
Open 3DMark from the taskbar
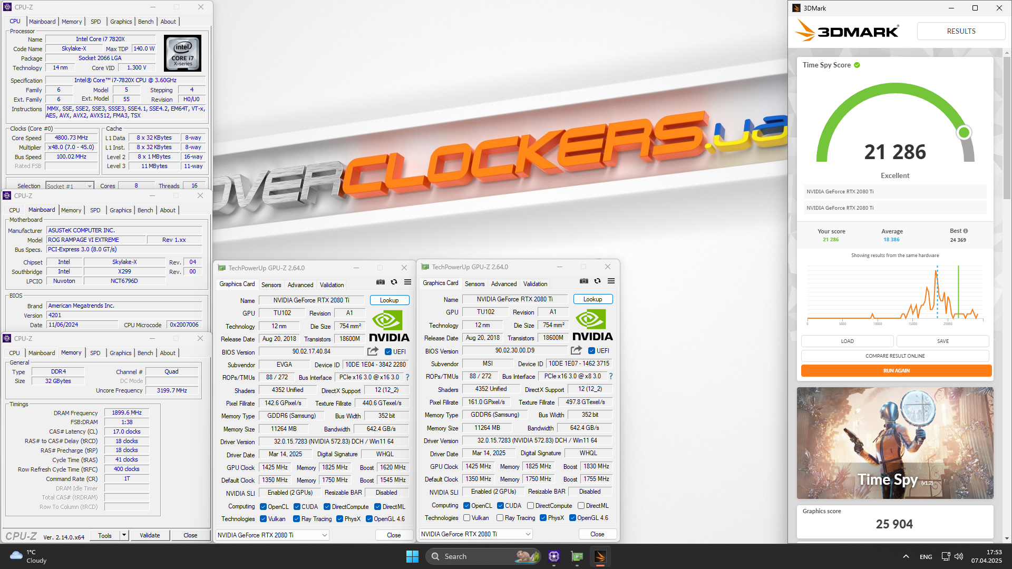(x=600, y=556)
